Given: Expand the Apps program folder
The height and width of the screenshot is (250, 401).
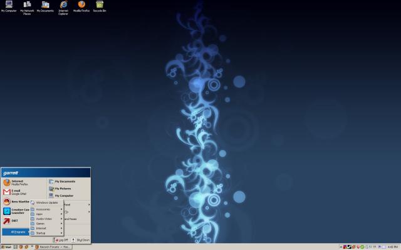Looking at the screenshot, I should point(46,214).
